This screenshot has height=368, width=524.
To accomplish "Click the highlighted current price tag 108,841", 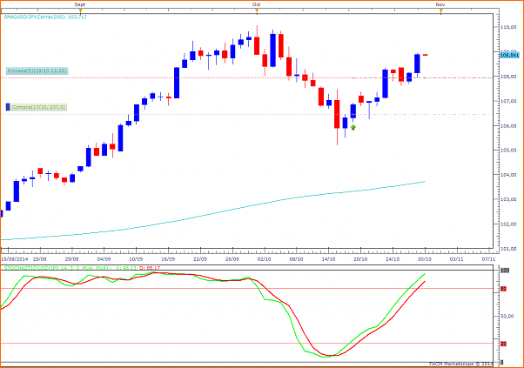I will [509, 55].
